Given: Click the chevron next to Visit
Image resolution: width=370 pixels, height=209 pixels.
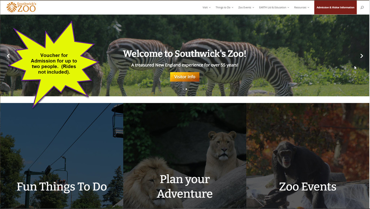Looking at the screenshot, I should [x=210, y=8].
